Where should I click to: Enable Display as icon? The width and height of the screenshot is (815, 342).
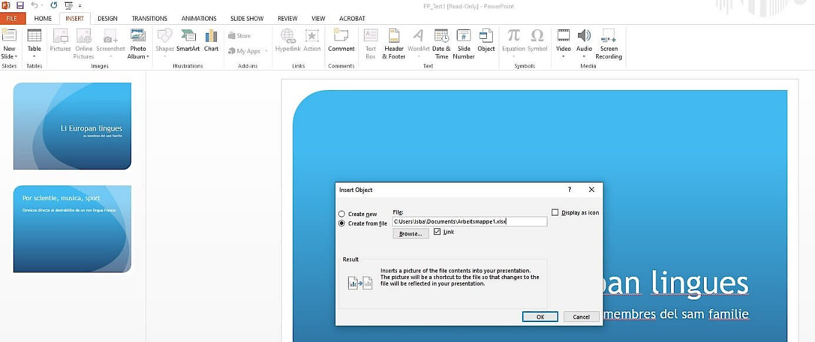pos(554,212)
